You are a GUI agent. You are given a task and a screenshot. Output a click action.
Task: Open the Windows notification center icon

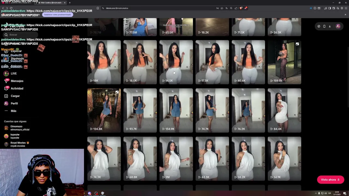coord(345,193)
